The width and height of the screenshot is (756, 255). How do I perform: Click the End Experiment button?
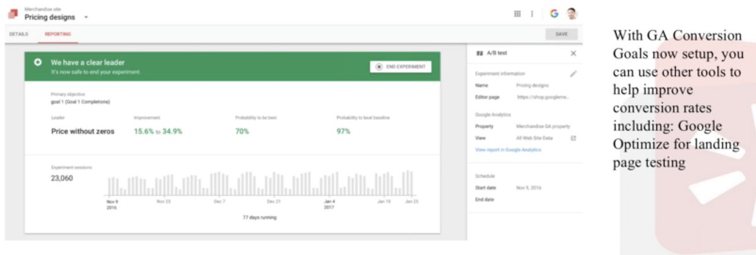[401, 66]
